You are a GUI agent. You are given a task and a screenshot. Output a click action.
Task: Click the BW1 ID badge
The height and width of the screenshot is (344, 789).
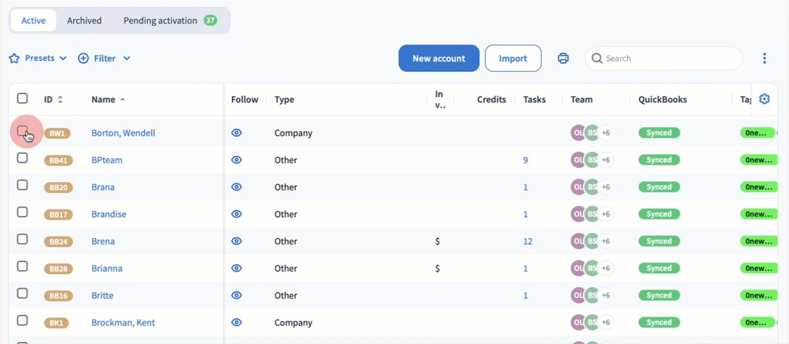point(57,133)
